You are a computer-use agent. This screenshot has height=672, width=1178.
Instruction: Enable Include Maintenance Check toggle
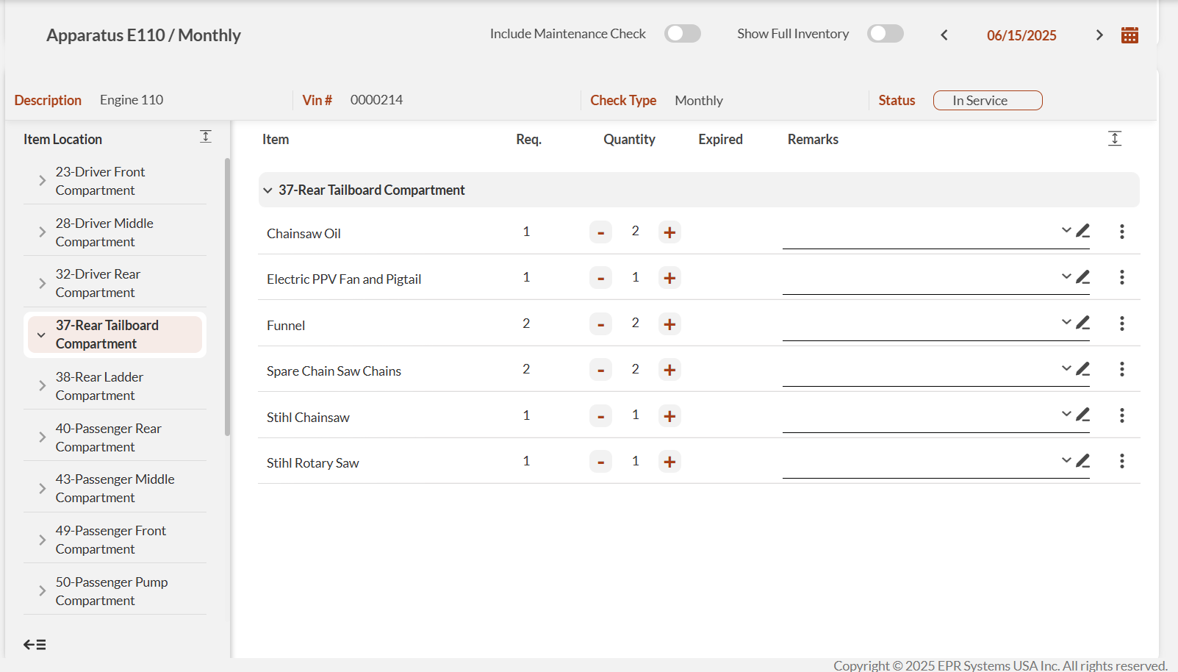(682, 34)
